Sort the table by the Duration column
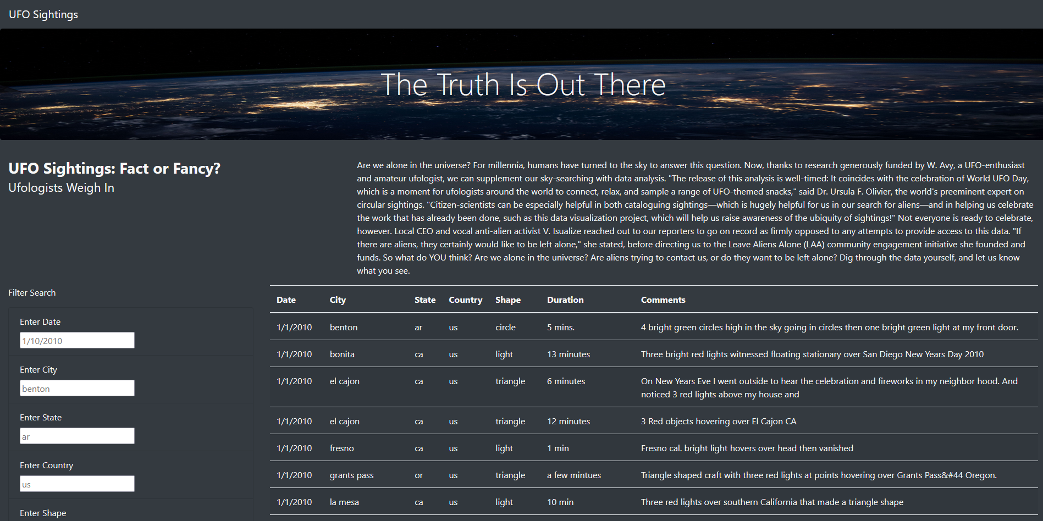This screenshot has height=521, width=1043. (x=565, y=300)
